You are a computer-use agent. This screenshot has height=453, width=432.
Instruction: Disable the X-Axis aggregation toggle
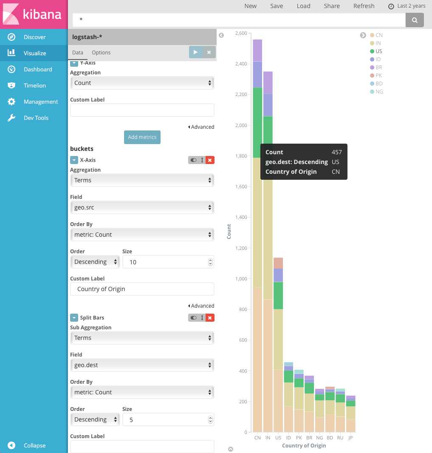(x=194, y=160)
